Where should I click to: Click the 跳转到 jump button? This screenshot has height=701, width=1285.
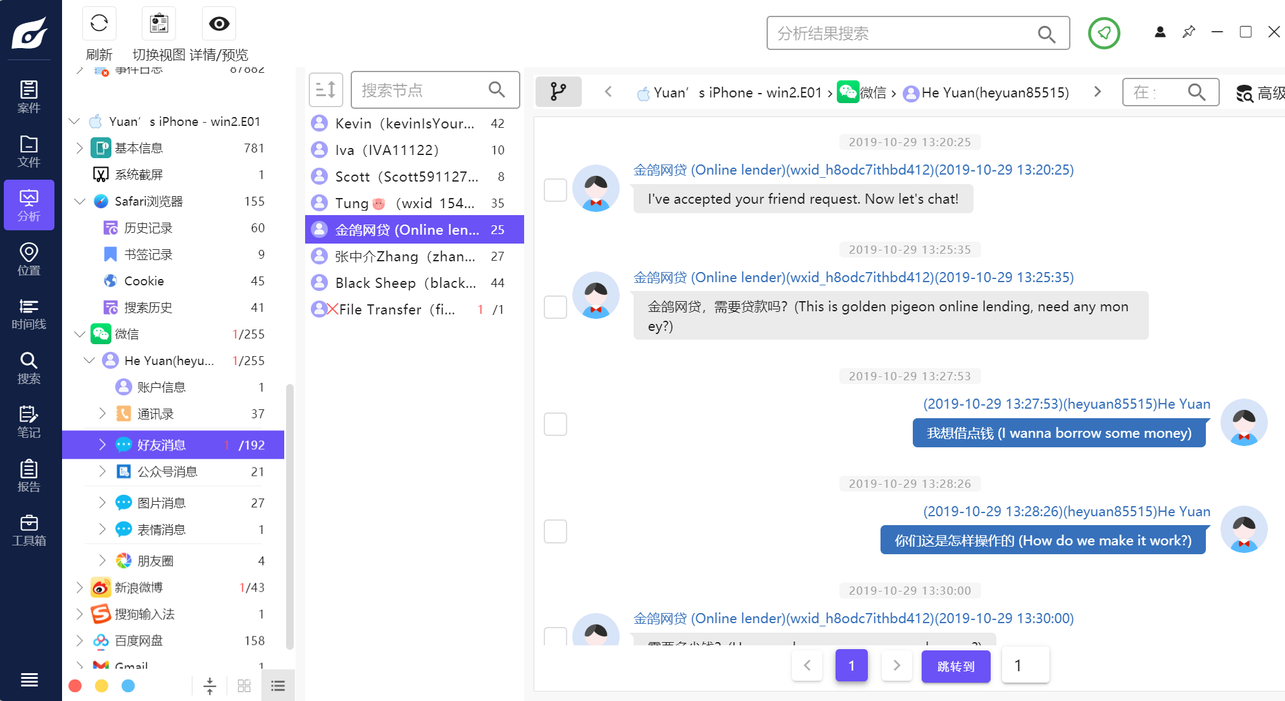[955, 666]
